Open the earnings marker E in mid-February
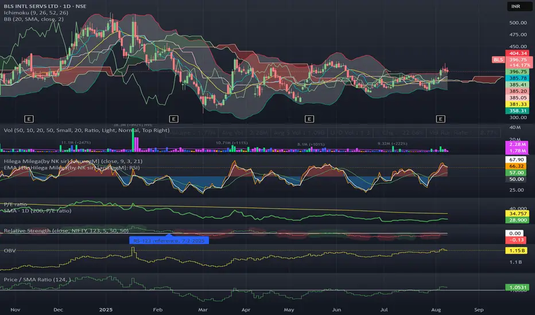This screenshot has width=535, height=315. click(174, 119)
